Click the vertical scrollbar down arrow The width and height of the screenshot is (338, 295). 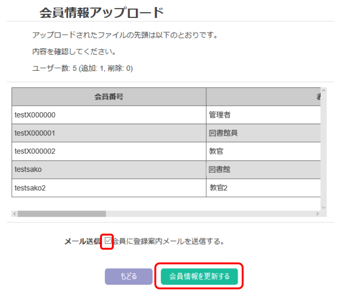[x=323, y=207]
